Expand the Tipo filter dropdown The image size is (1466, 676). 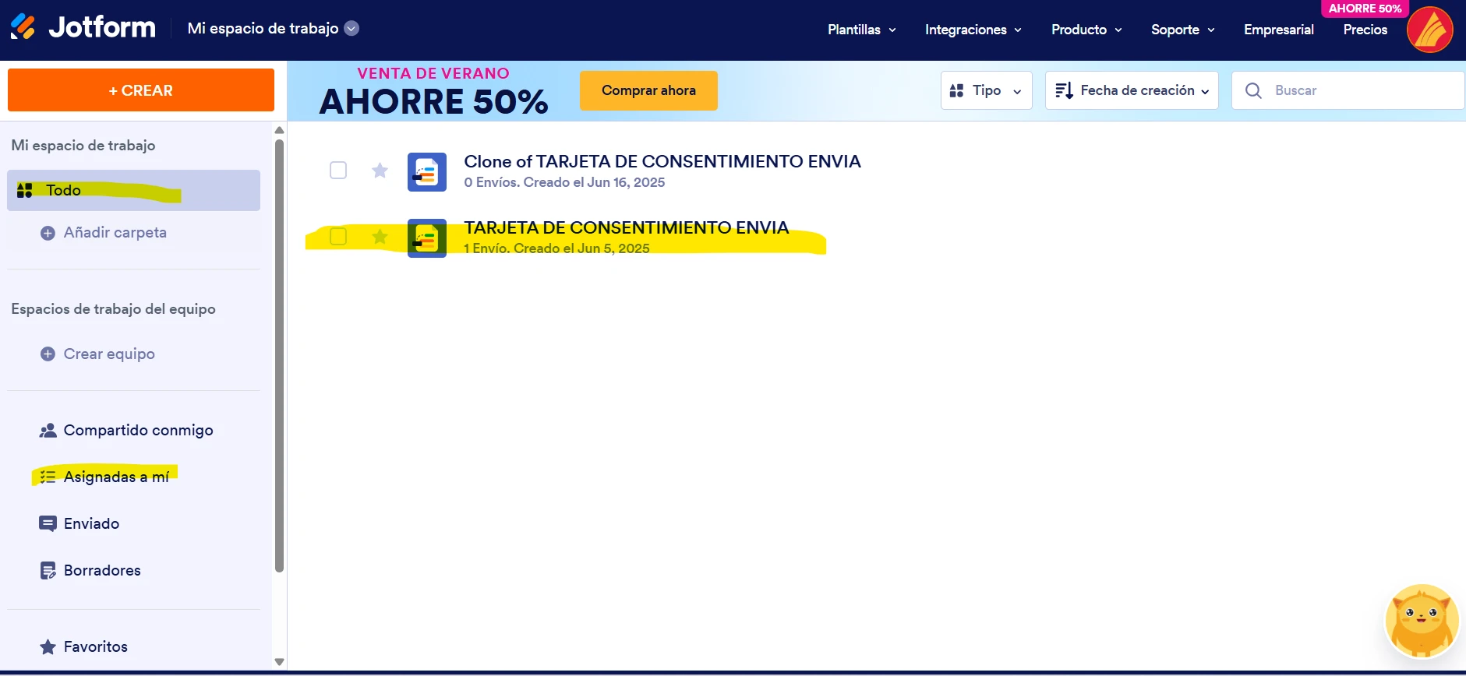point(986,91)
